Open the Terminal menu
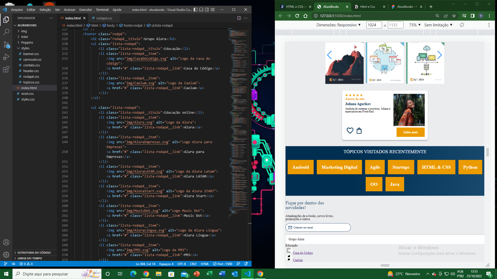The height and width of the screenshot is (279, 497). [x=102, y=10]
